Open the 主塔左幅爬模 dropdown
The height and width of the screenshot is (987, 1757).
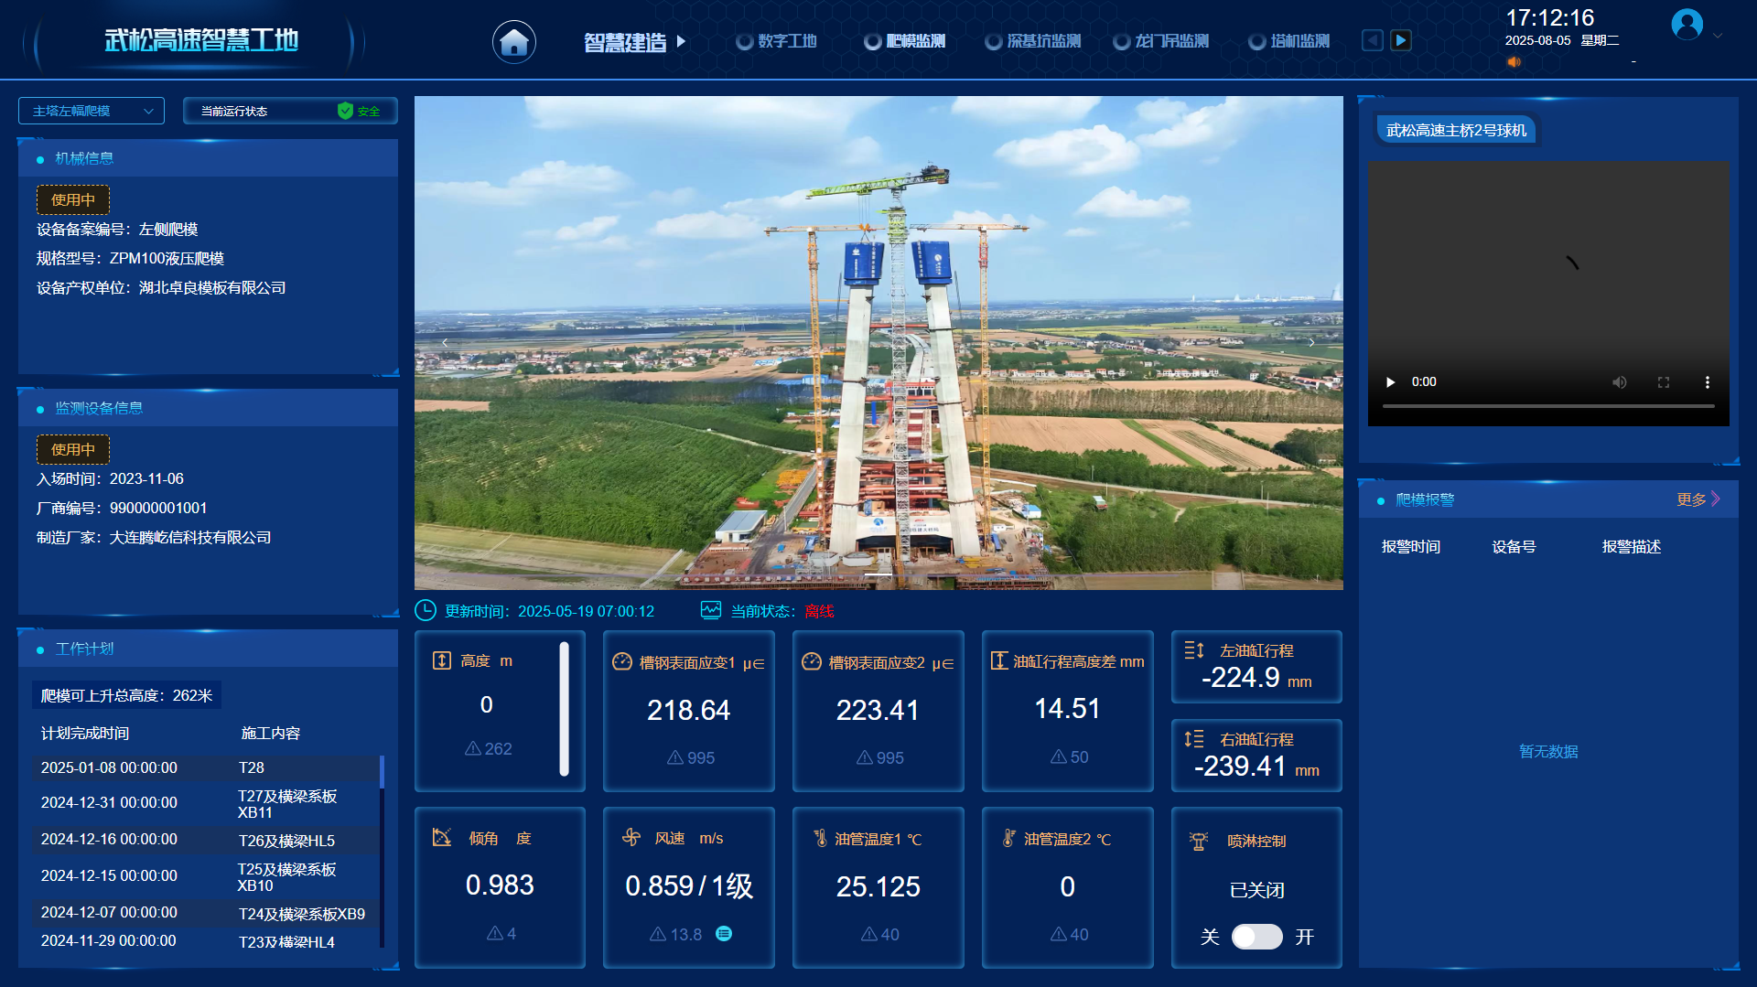(x=92, y=111)
